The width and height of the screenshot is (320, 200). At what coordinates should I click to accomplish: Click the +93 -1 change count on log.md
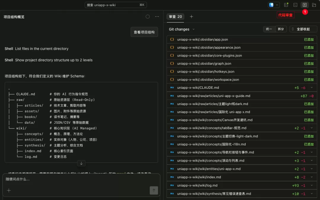tap(299, 186)
